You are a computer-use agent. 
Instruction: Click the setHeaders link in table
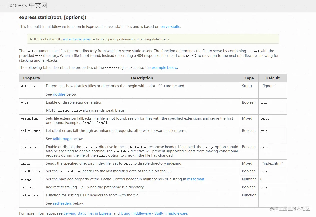[x=62, y=203]
